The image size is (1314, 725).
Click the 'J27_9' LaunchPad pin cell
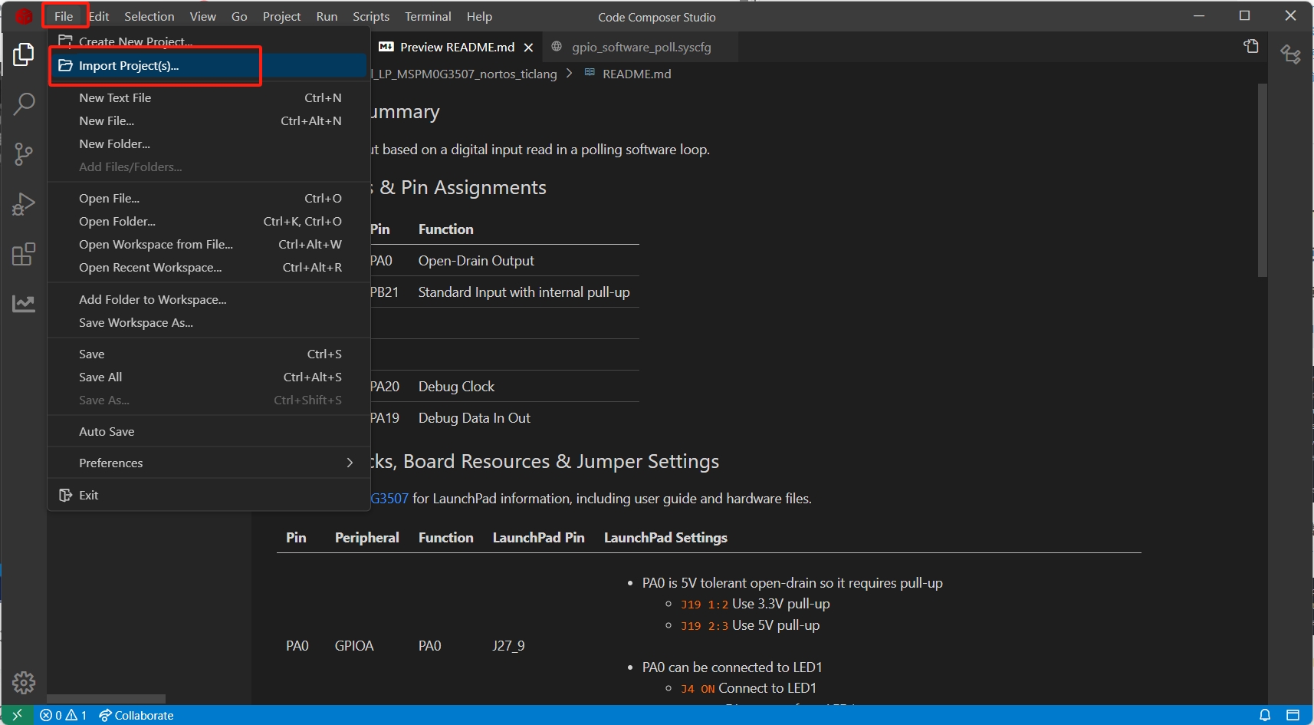(x=508, y=646)
